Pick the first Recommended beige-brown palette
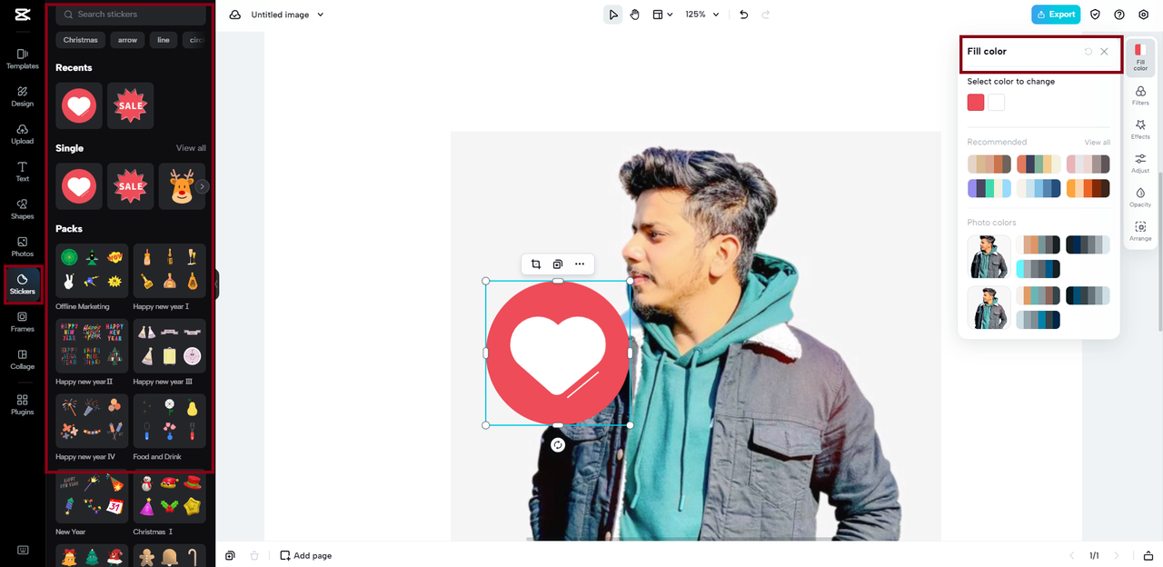This screenshot has width=1163, height=567. (989, 164)
